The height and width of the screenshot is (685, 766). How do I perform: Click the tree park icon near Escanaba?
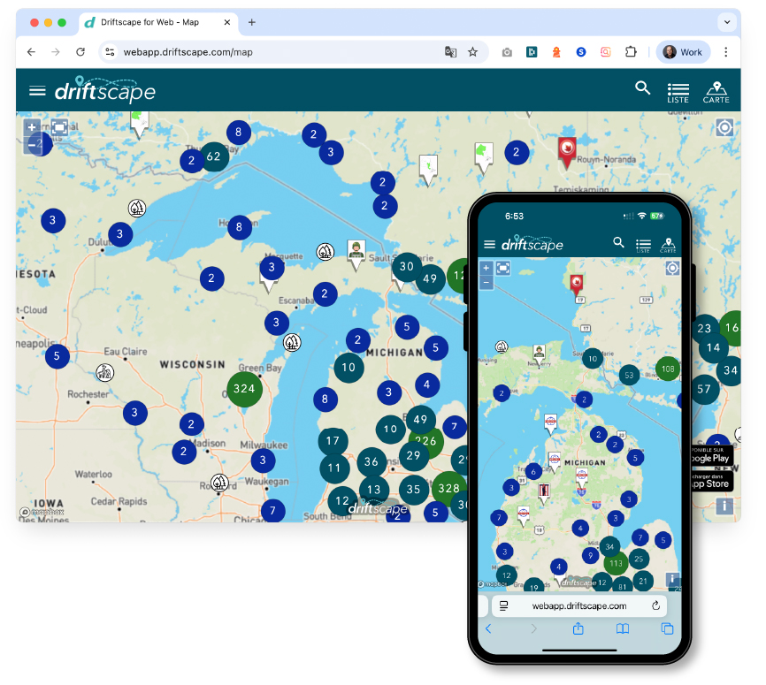click(292, 342)
